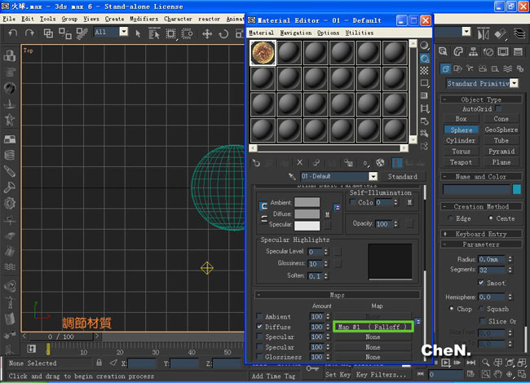
Task: Click the selection lock padlock icon
Action: point(99,363)
